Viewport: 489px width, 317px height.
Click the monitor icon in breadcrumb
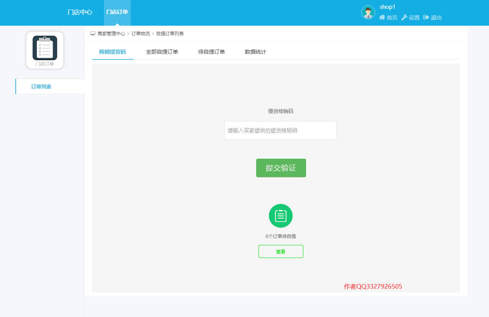coord(93,34)
